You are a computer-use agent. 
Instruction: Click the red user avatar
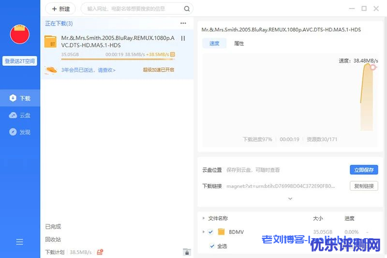point(20,34)
